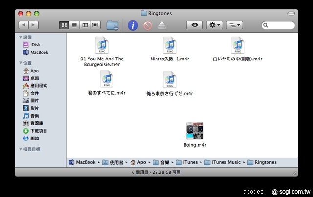Open 下載項目 in the sidebar
This screenshot has height=197, width=313.
tap(35, 131)
